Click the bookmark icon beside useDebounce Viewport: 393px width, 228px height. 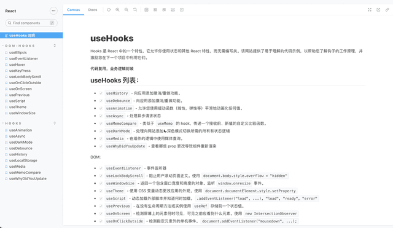6,149
